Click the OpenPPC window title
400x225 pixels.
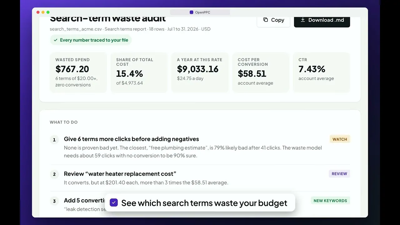tap(202, 12)
